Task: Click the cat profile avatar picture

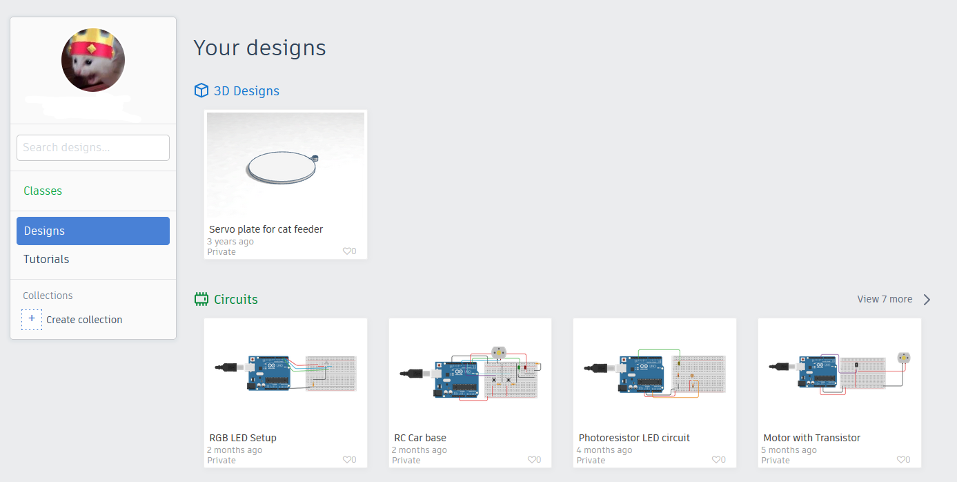Action: click(93, 60)
